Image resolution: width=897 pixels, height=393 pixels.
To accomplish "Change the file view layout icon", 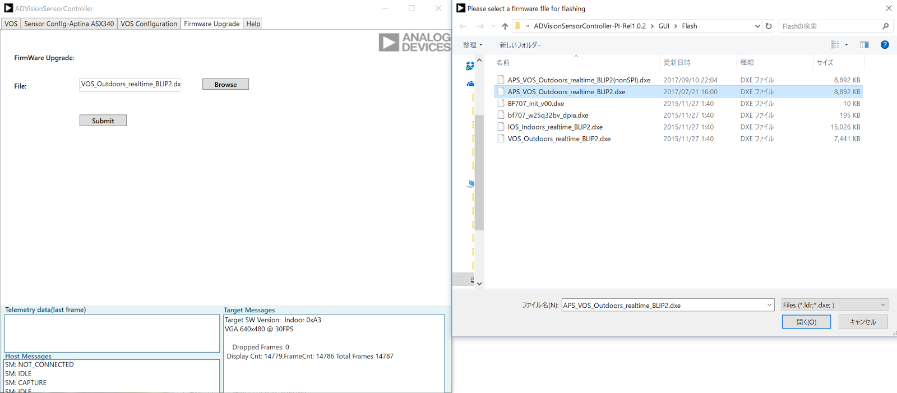I will coord(835,45).
